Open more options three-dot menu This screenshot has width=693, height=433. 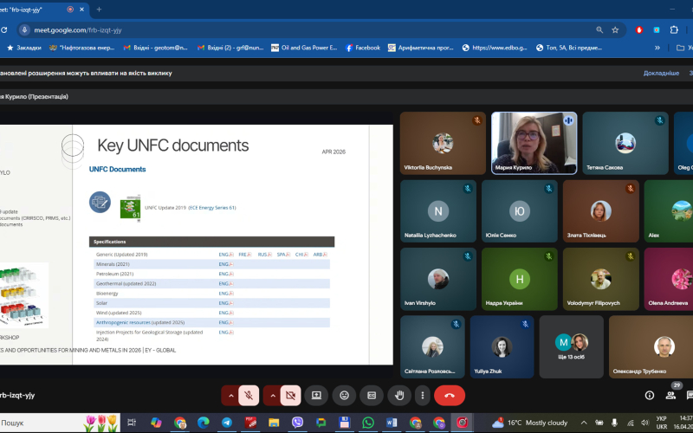pyautogui.click(x=423, y=396)
